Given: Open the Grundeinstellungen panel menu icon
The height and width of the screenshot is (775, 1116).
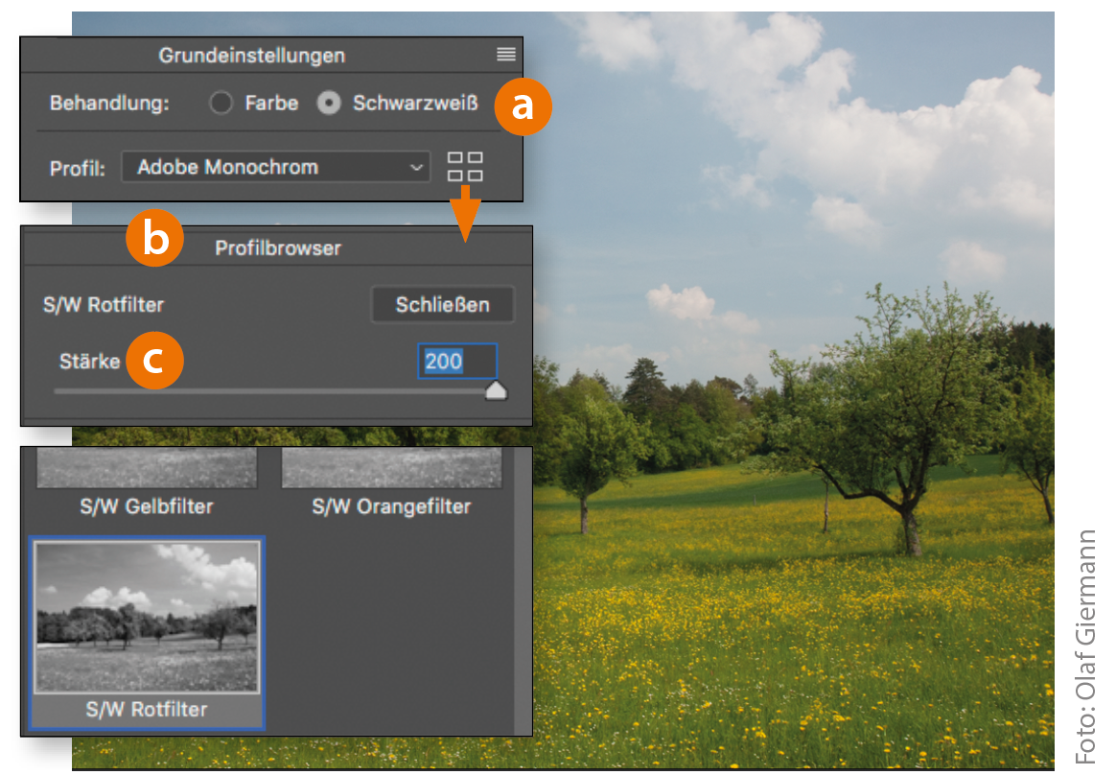Looking at the screenshot, I should (x=506, y=54).
